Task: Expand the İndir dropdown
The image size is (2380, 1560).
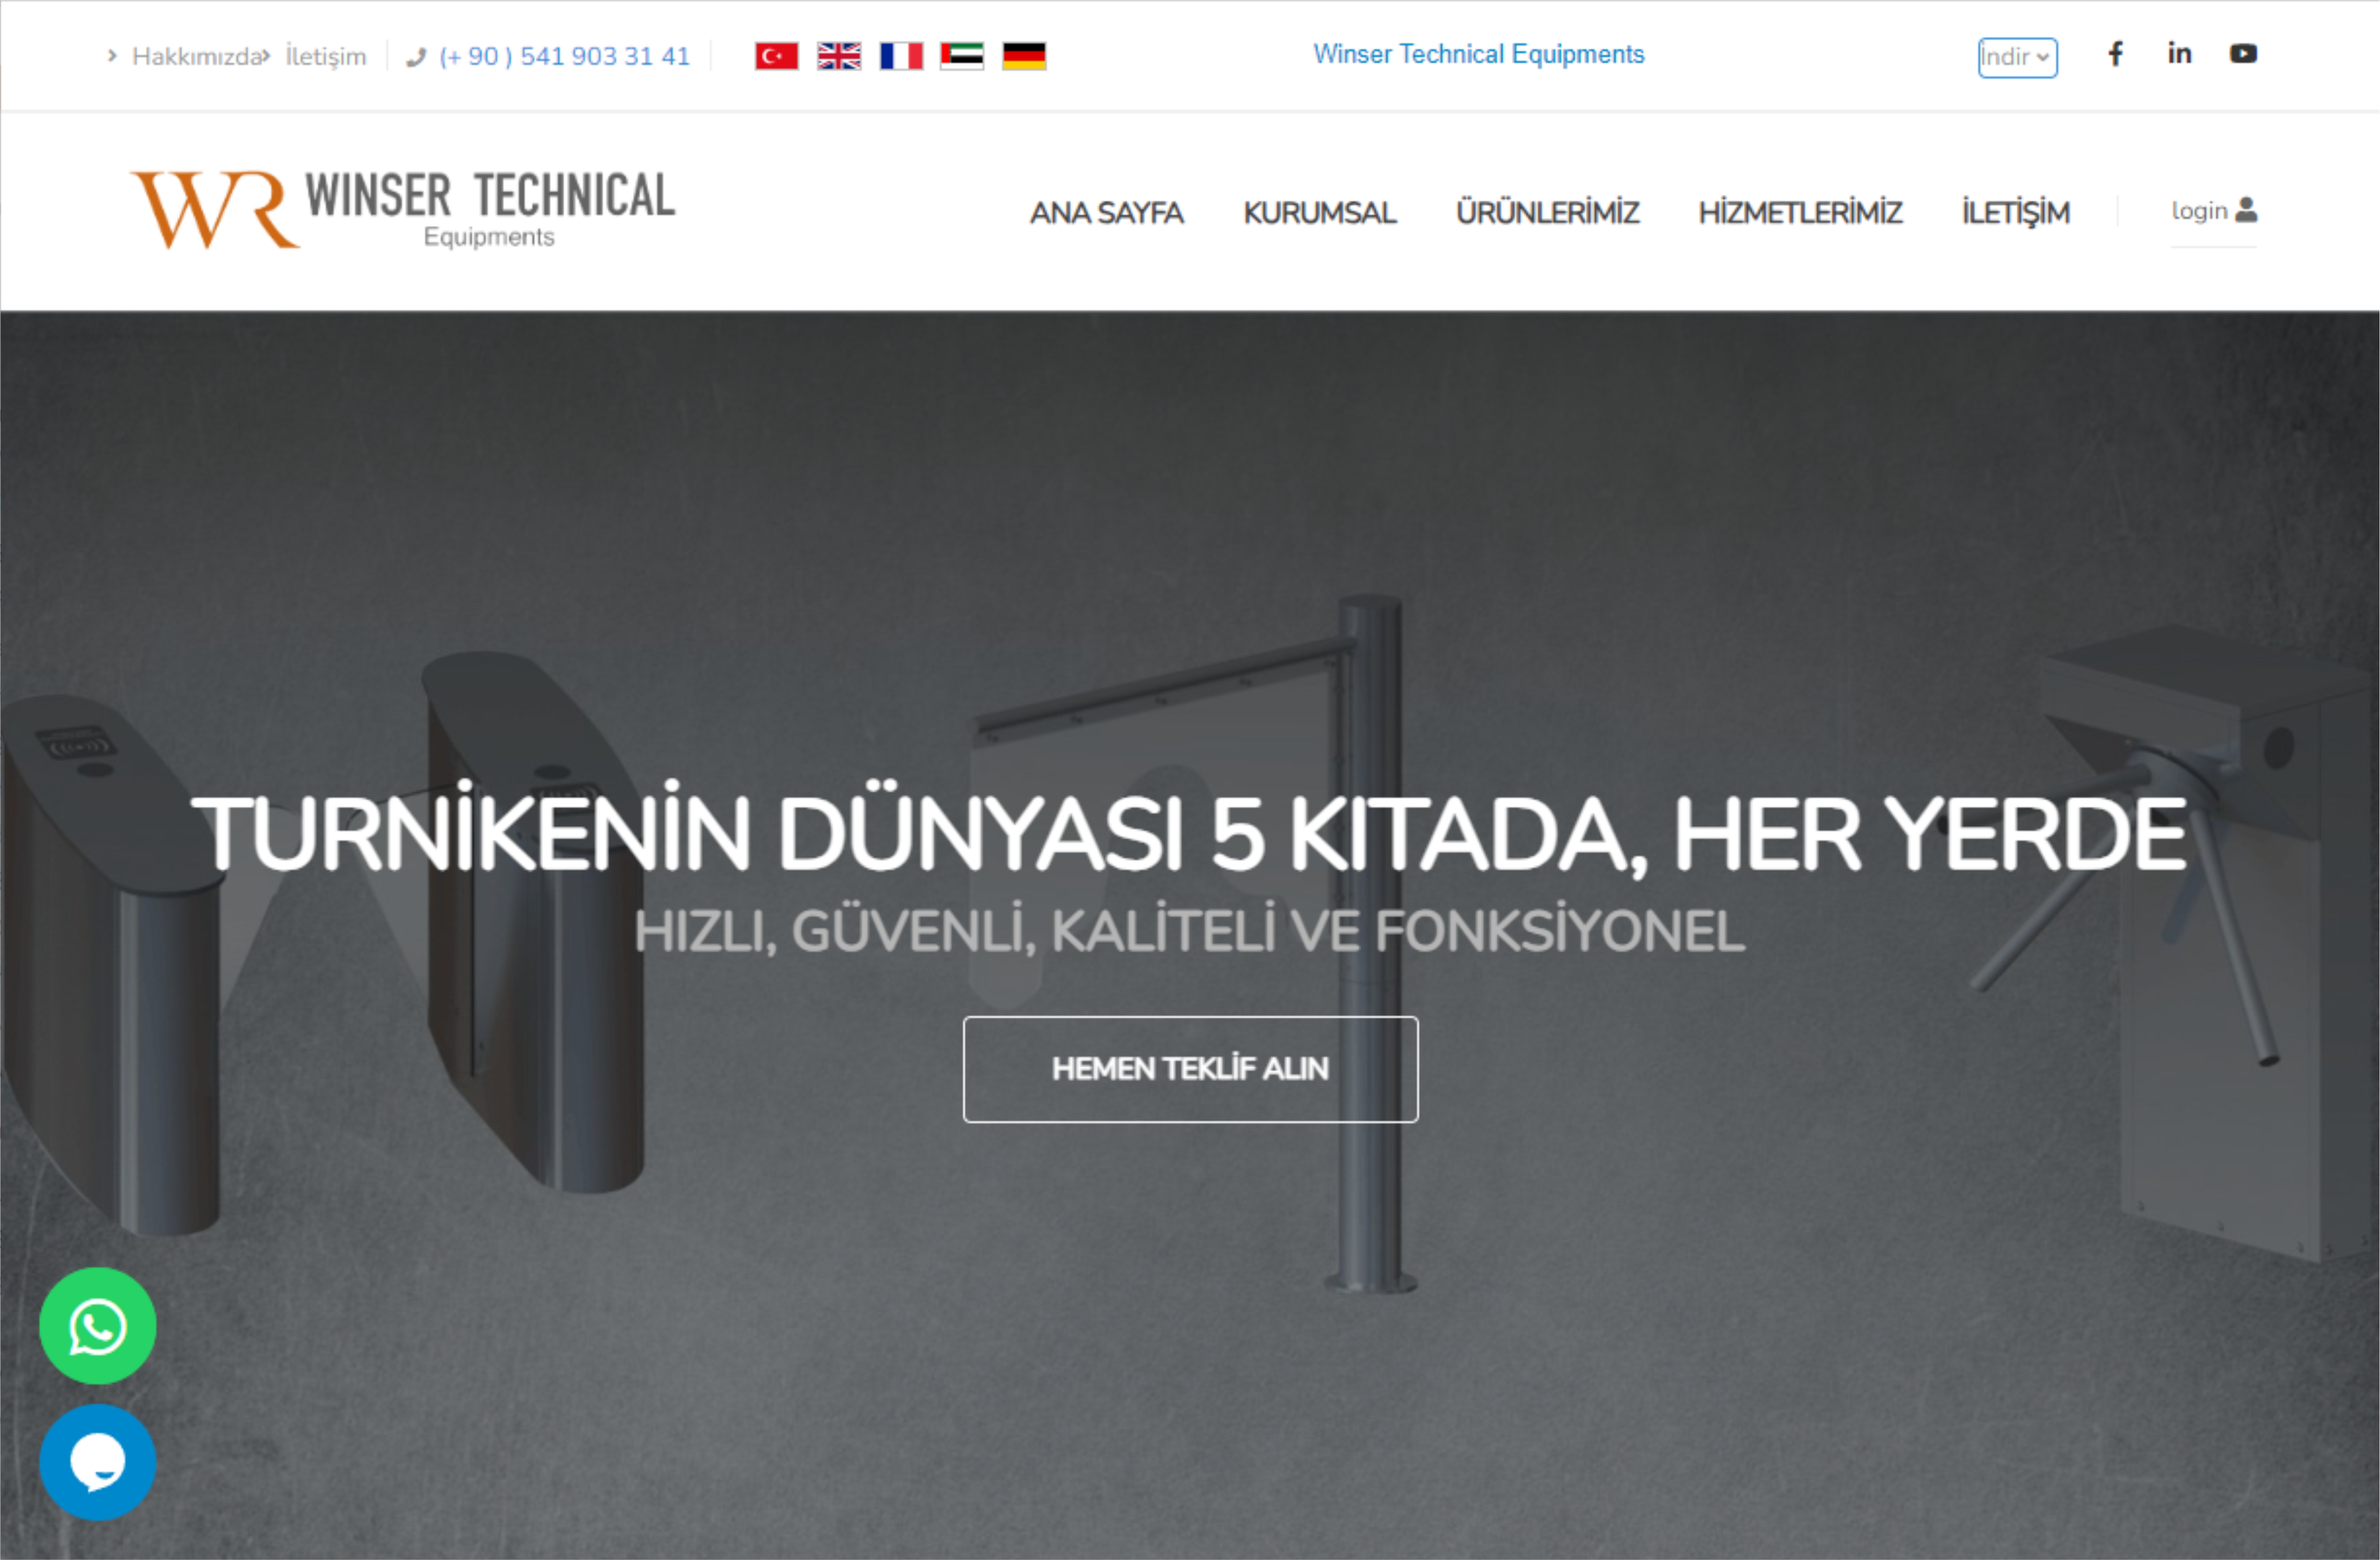Action: [2017, 57]
